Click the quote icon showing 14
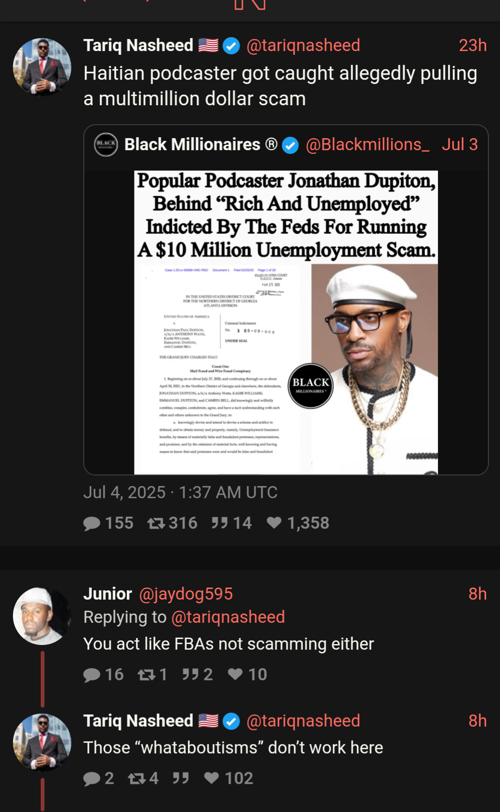 click(x=220, y=523)
